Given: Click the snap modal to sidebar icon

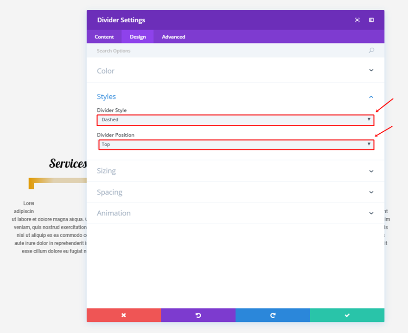Looking at the screenshot, I should pos(371,20).
